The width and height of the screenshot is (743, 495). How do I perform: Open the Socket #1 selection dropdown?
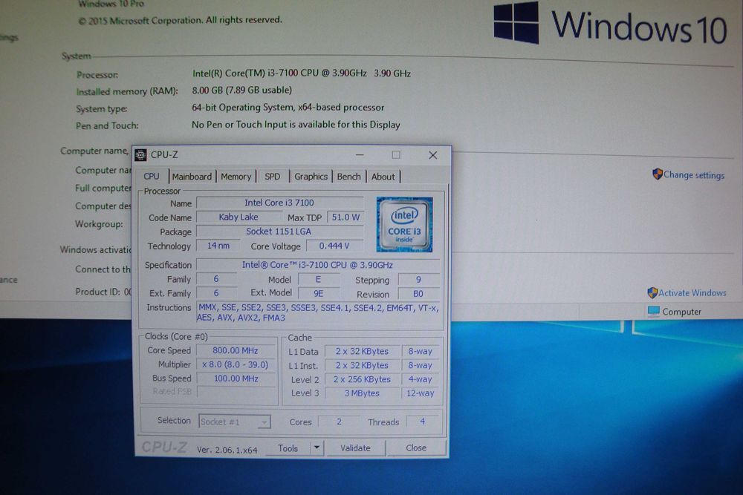(x=235, y=422)
